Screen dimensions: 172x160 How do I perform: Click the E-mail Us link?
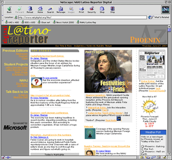click(23, 95)
